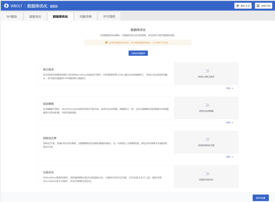Viewport: 275px width, 202px height.
Task: Click the 立即优化数据库 button
Action: point(138,53)
